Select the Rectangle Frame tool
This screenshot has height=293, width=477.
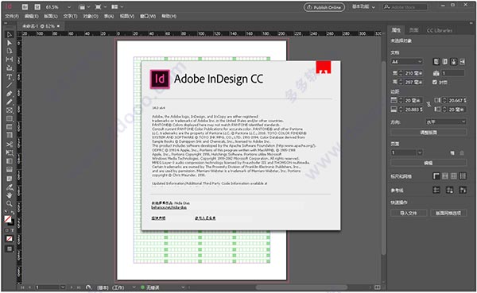point(9,110)
